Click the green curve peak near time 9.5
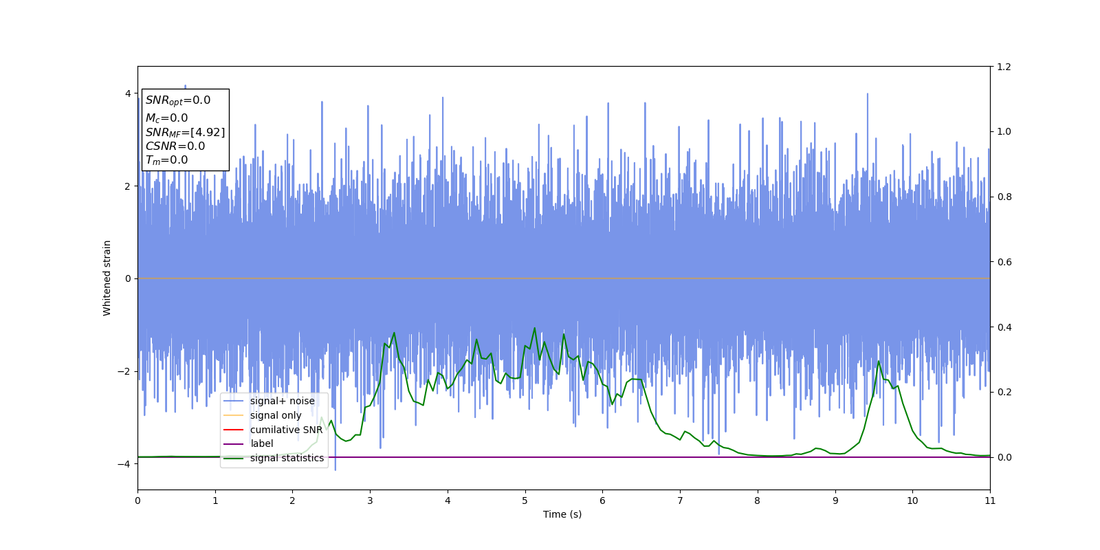The image size is (1100, 550). coord(878,362)
